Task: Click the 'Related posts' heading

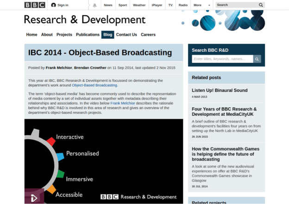Action: tap(206, 78)
